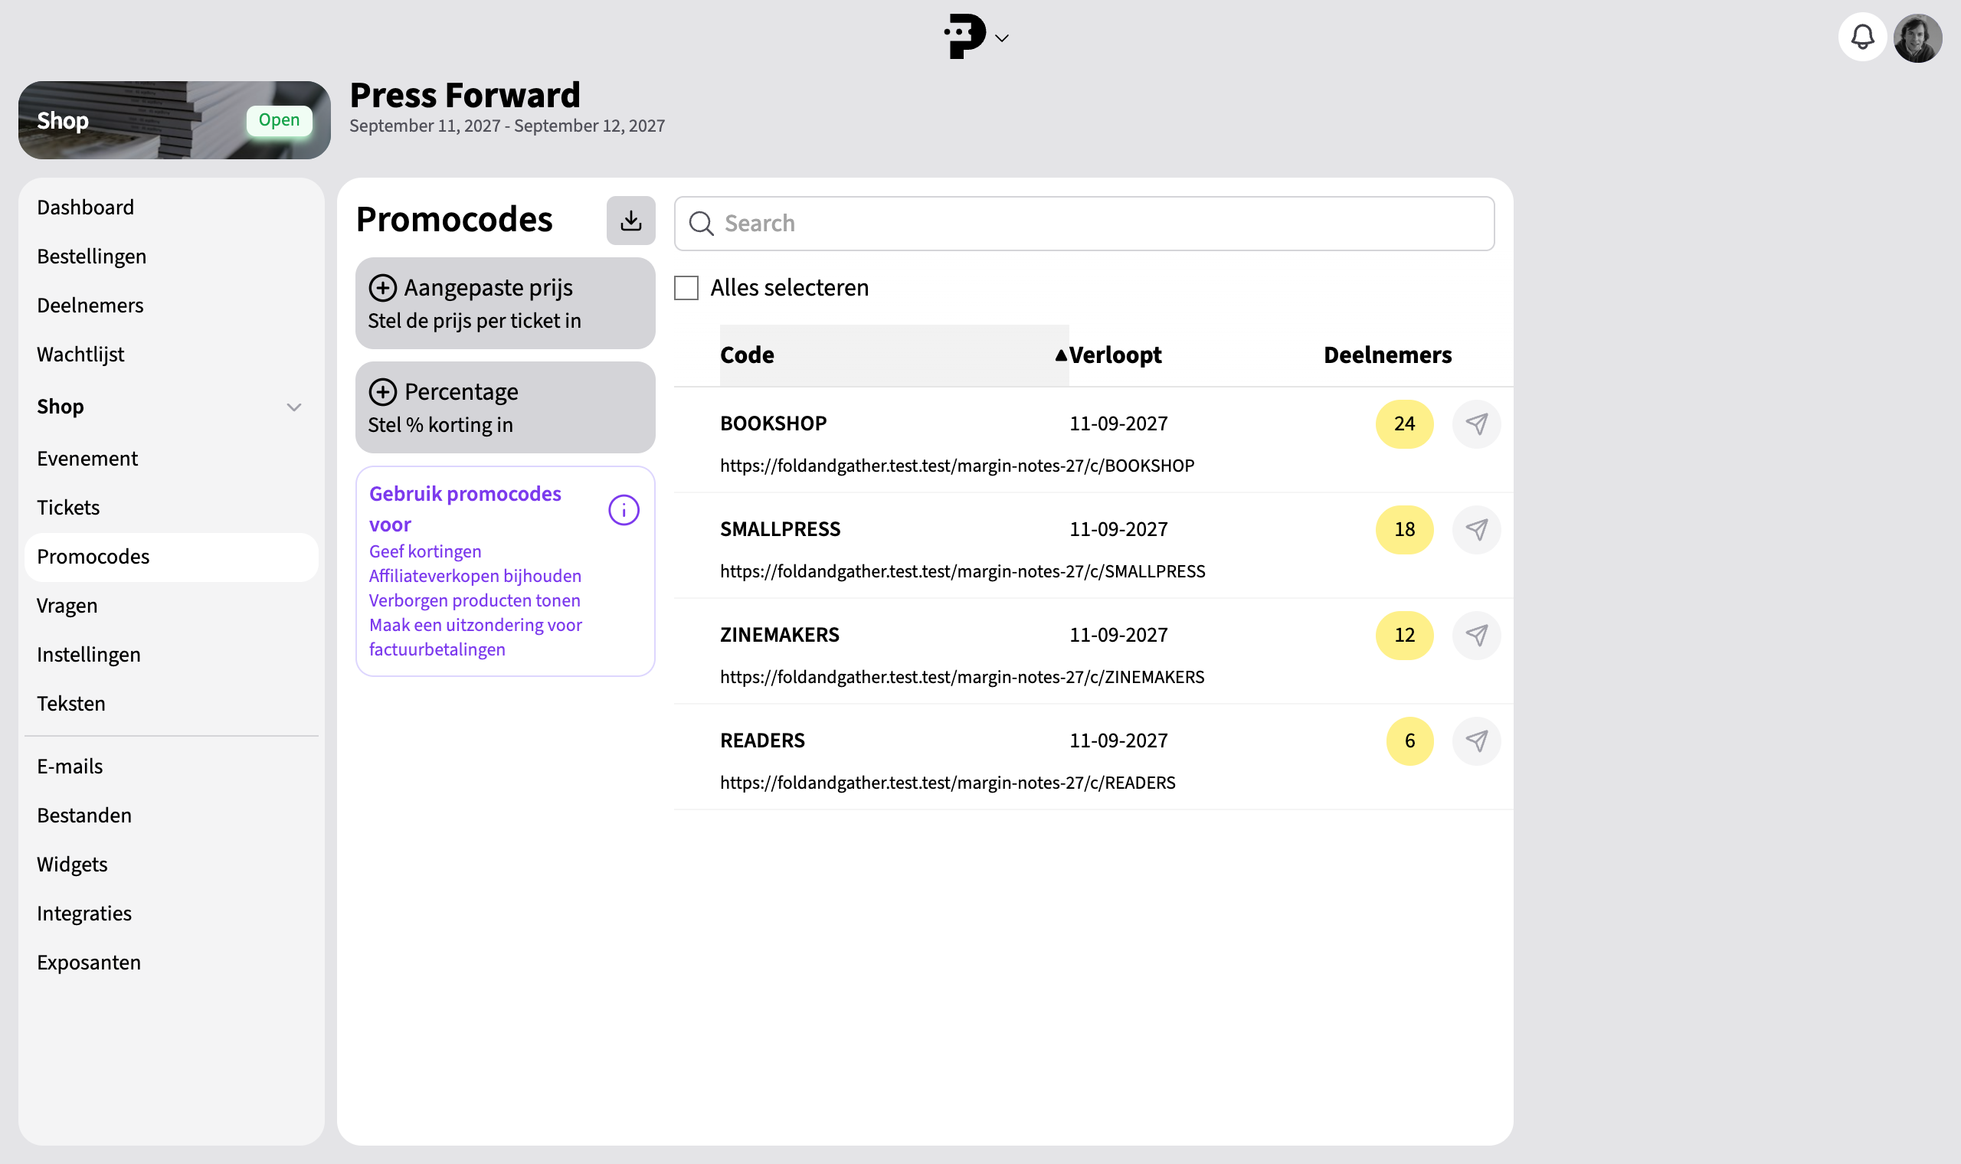Viewport: 1961px width, 1164px height.
Task: Open Deelnemers in sidebar
Action: pos(90,305)
